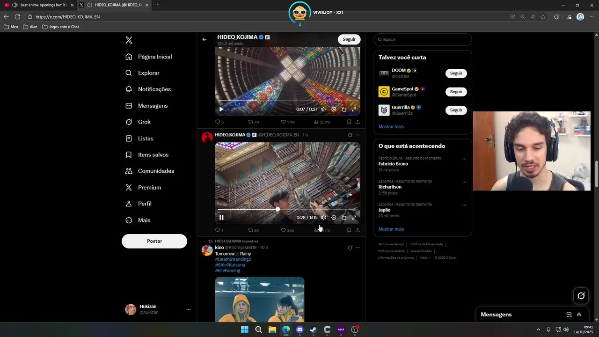The width and height of the screenshot is (599, 337).
Task: Open Mais in the sidebar
Action: pos(138,220)
